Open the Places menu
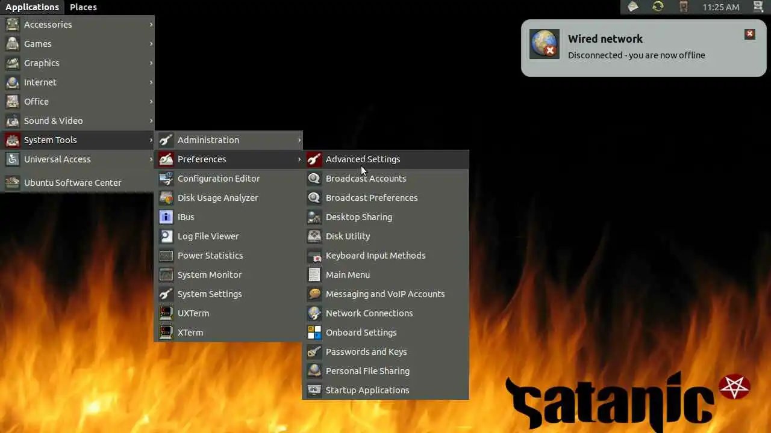Screen dimensions: 771x433 pyautogui.click(x=83, y=7)
